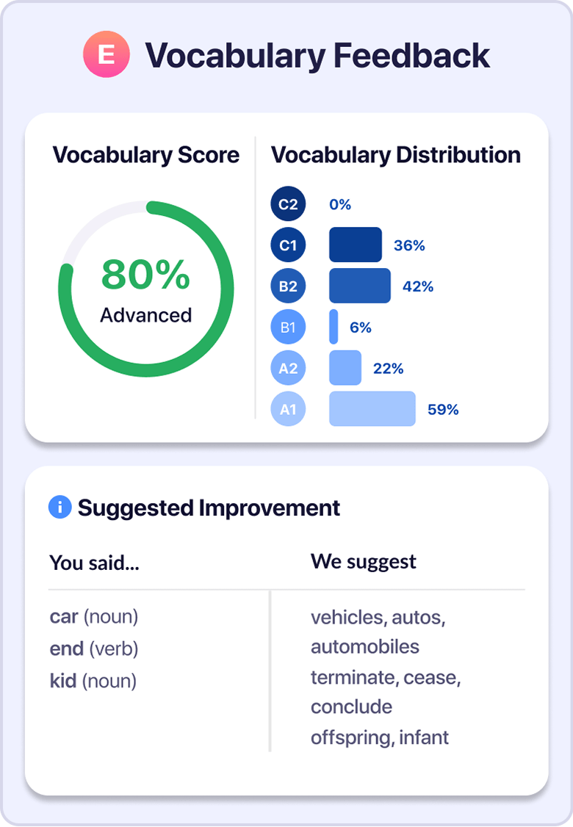
Task: Toggle the B2 distribution bar
Action: 360,286
